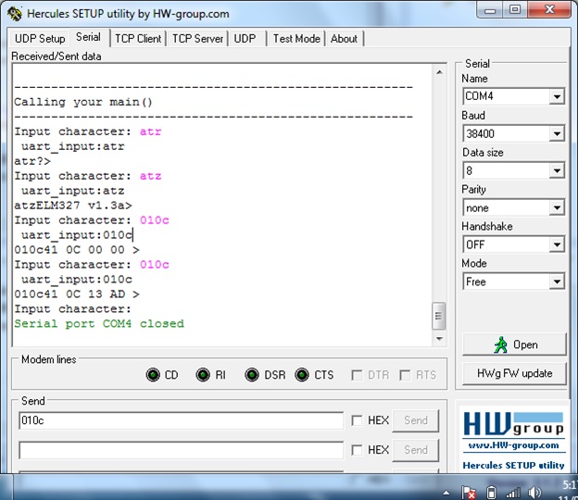The width and height of the screenshot is (578, 500).
Task: Switch to the About tab
Action: [344, 39]
